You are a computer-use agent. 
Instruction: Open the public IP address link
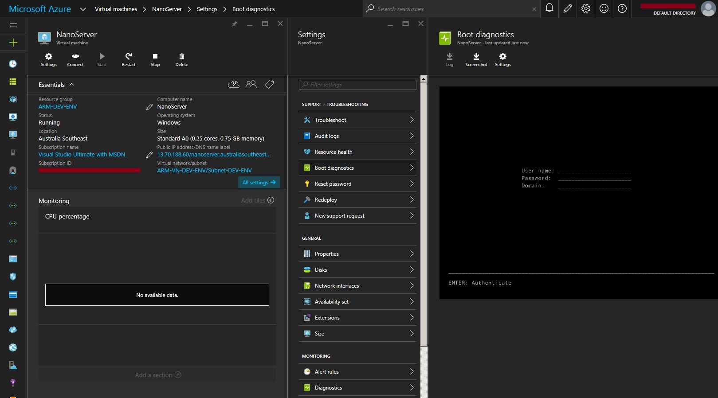click(x=214, y=155)
